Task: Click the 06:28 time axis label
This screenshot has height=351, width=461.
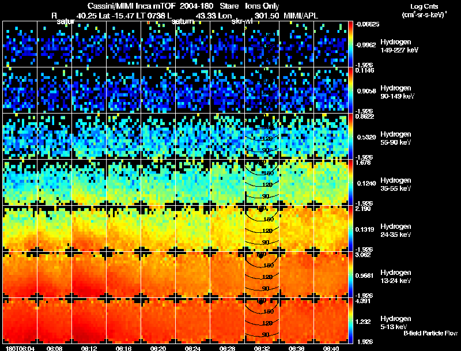Action: pos(227,349)
